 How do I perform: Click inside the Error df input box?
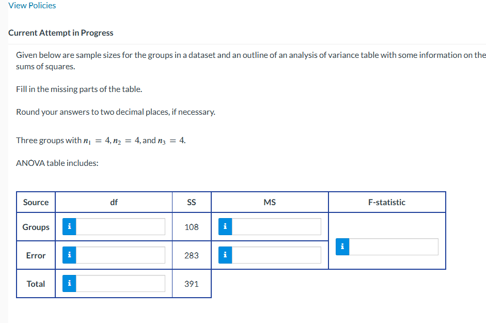121,255
